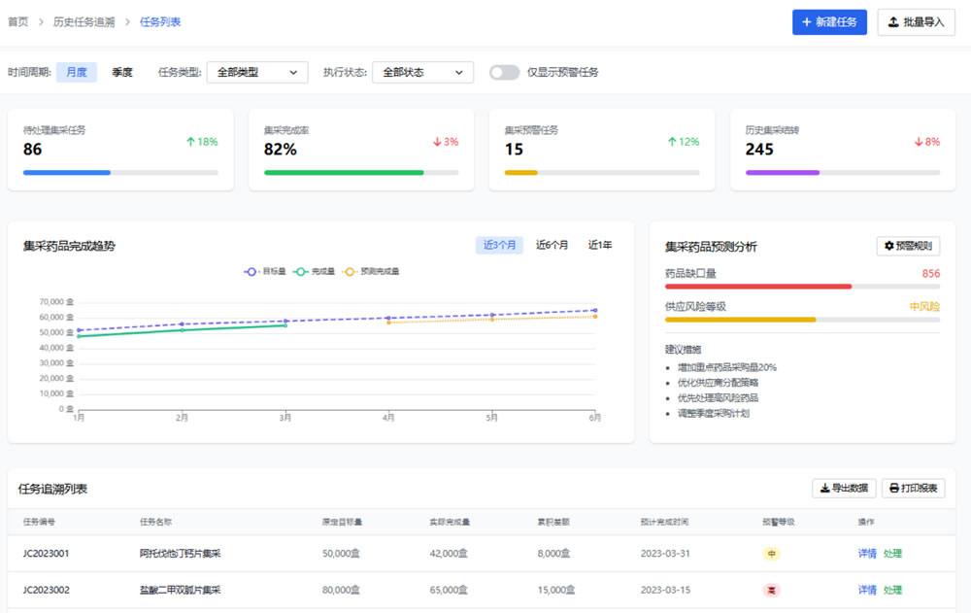Click the 阿托伐他汀钙片集采 task name

(x=181, y=554)
